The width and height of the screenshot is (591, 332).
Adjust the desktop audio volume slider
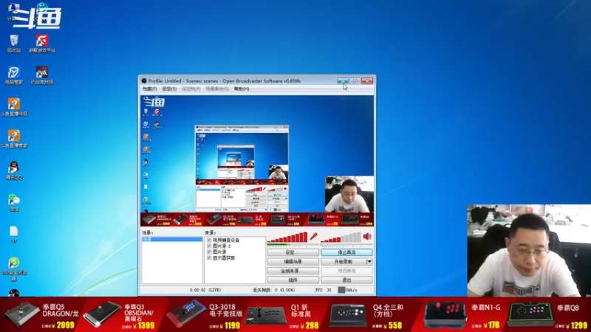(341, 237)
